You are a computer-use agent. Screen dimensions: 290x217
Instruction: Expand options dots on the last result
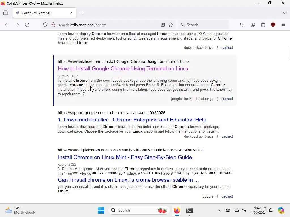(217, 196)
